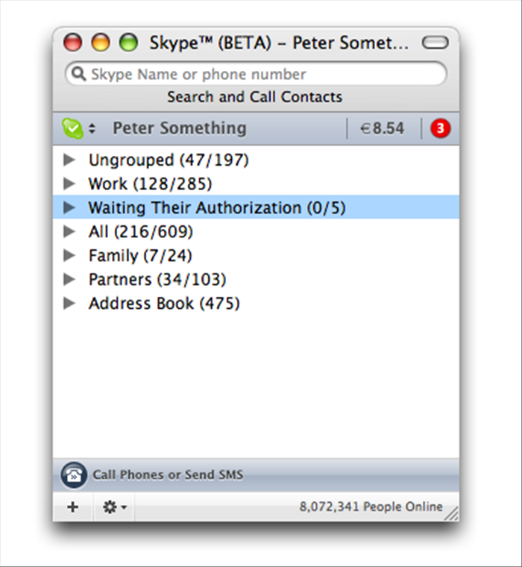Image resolution: width=522 pixels, height=567 pixels.
Task: Select Waiting Their Authorization (0/5) label
Action: (x=217, y=208)
